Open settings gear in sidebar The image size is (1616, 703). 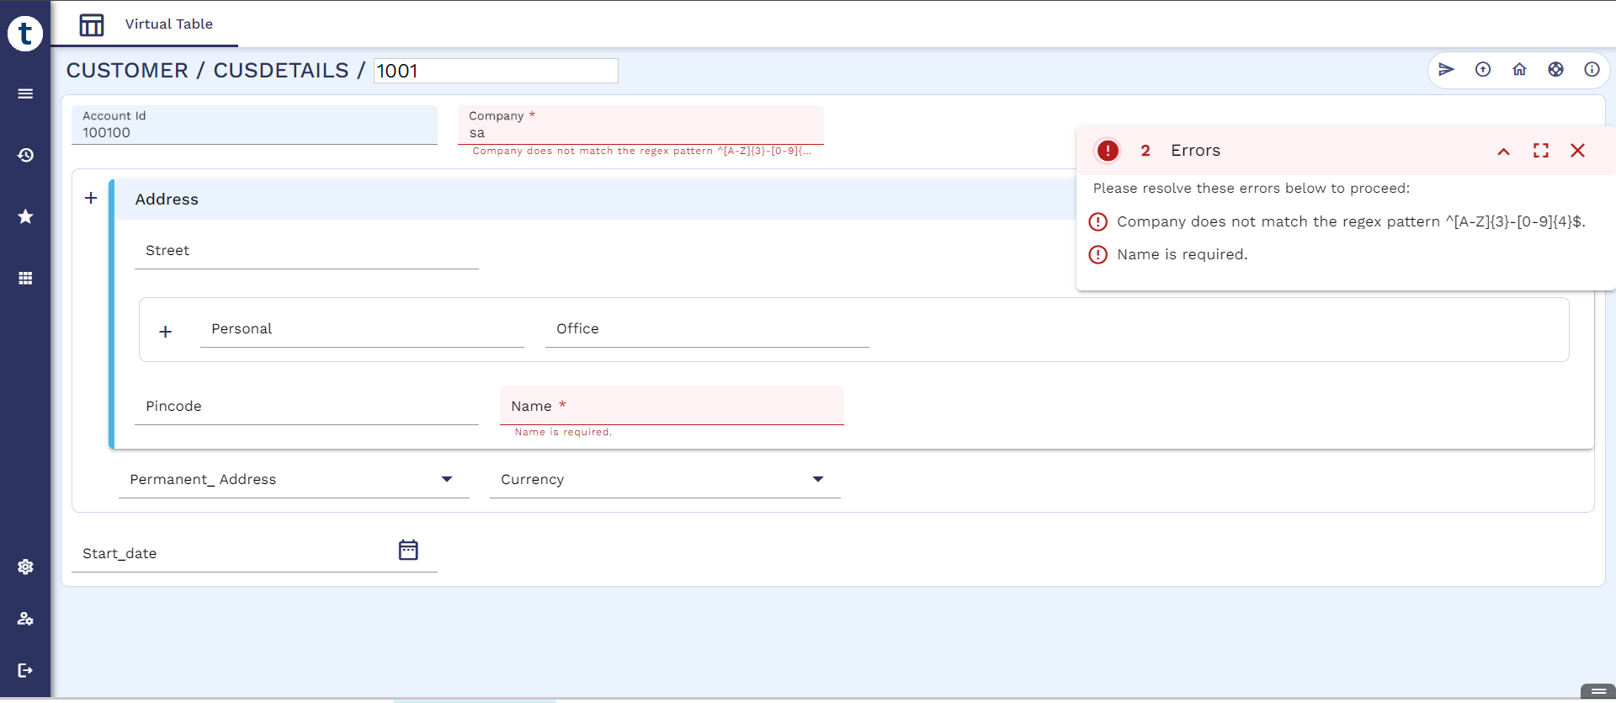coord(25,567)
